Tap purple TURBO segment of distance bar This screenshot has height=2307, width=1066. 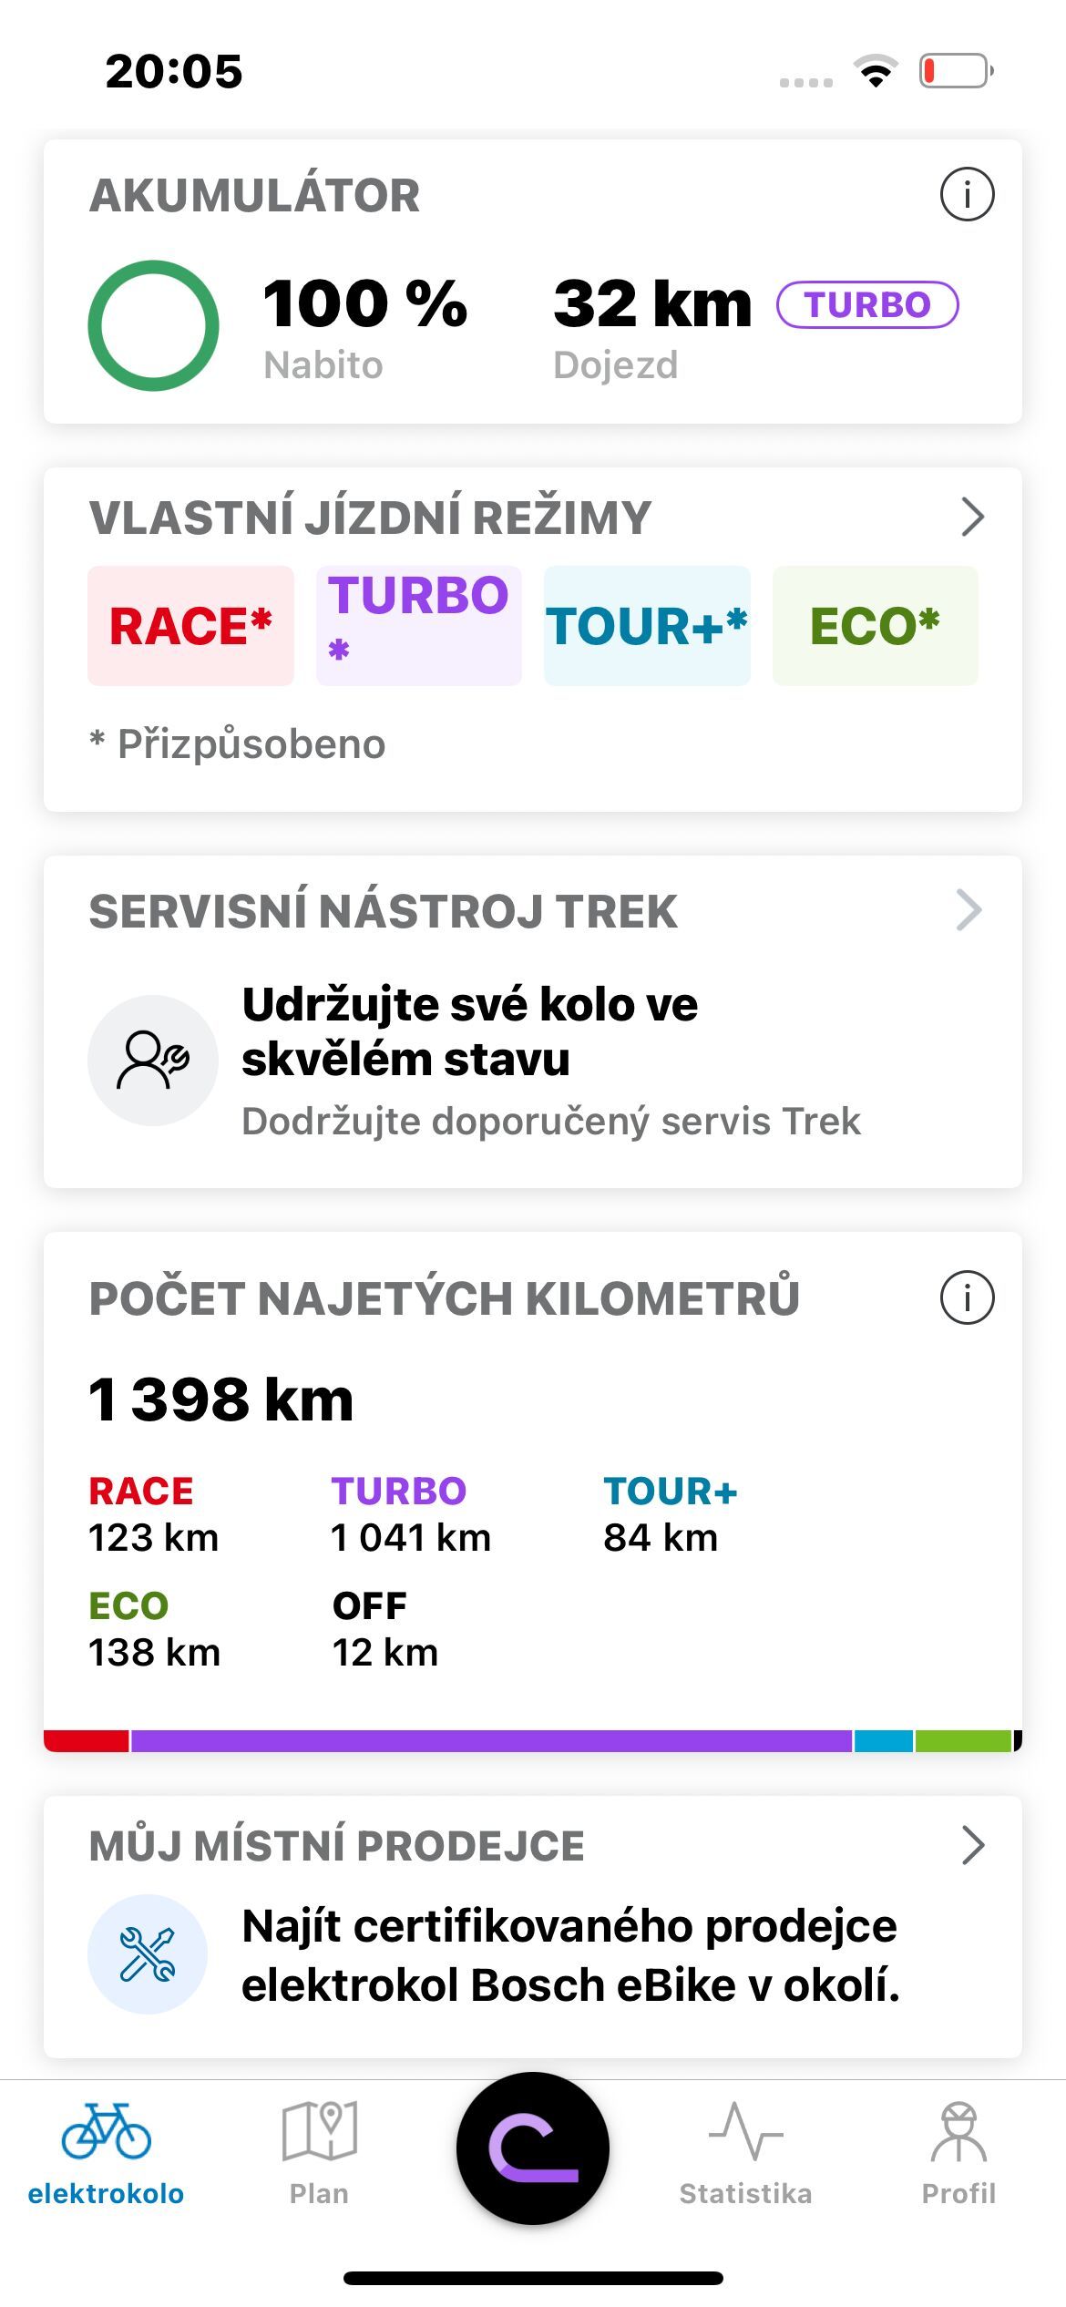coord(492,1740)
